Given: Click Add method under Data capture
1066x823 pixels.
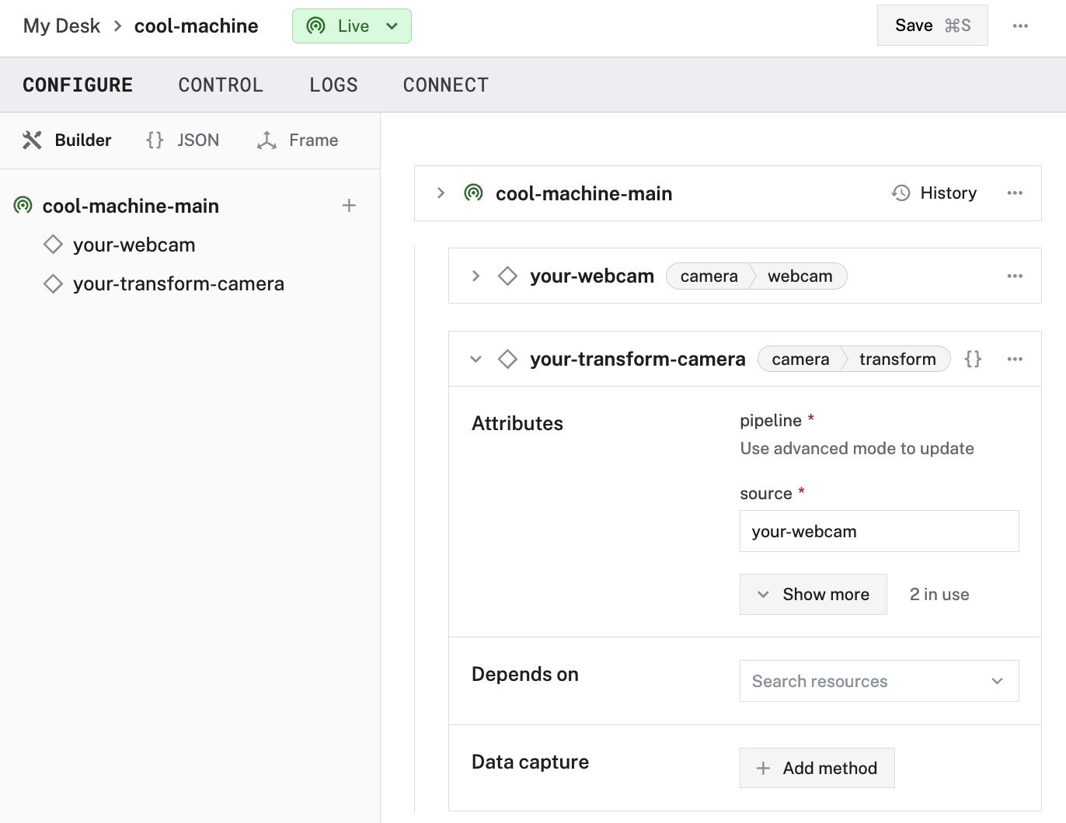Looking at the screenshot, I should [x=817, y=768].
